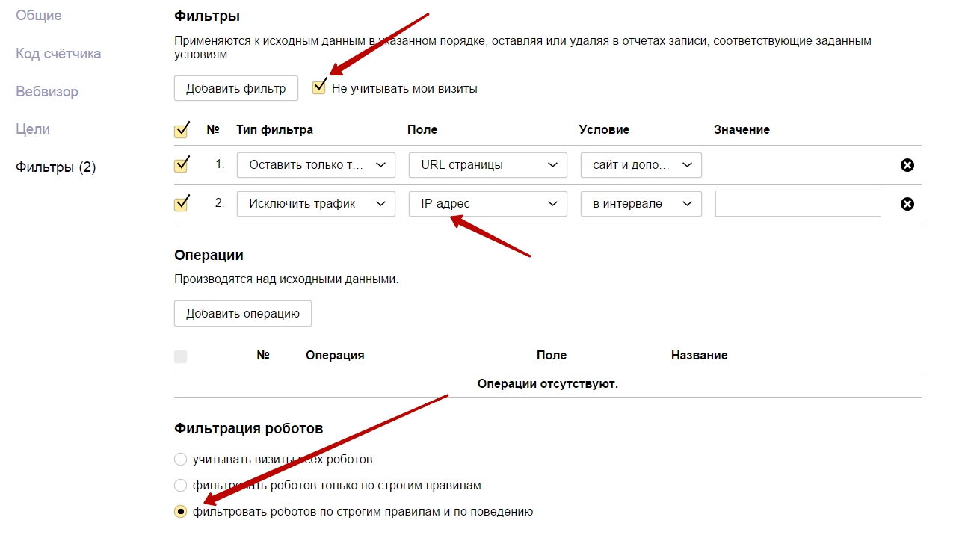Go to the 'Общие' settings section
965x535 pixels.
tap(39, 16)
